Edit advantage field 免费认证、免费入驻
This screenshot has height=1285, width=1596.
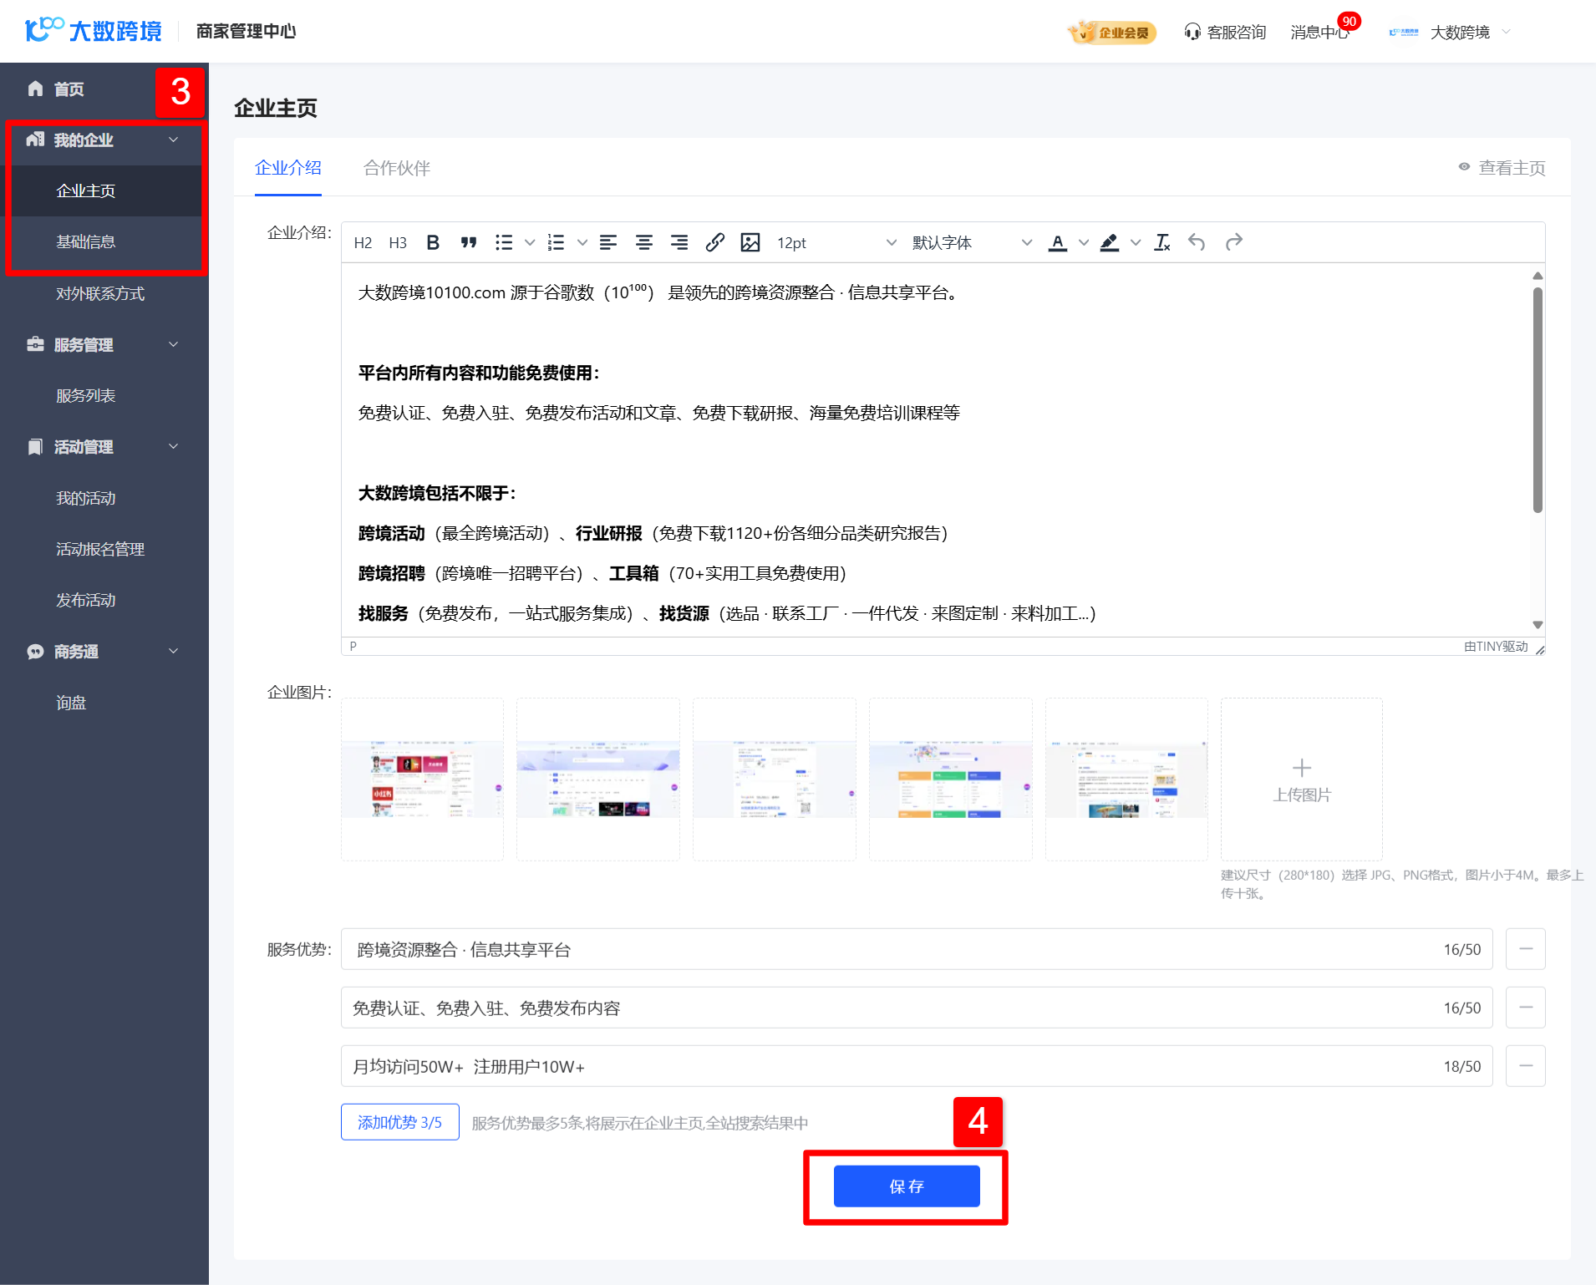[x=917, y=1008]
